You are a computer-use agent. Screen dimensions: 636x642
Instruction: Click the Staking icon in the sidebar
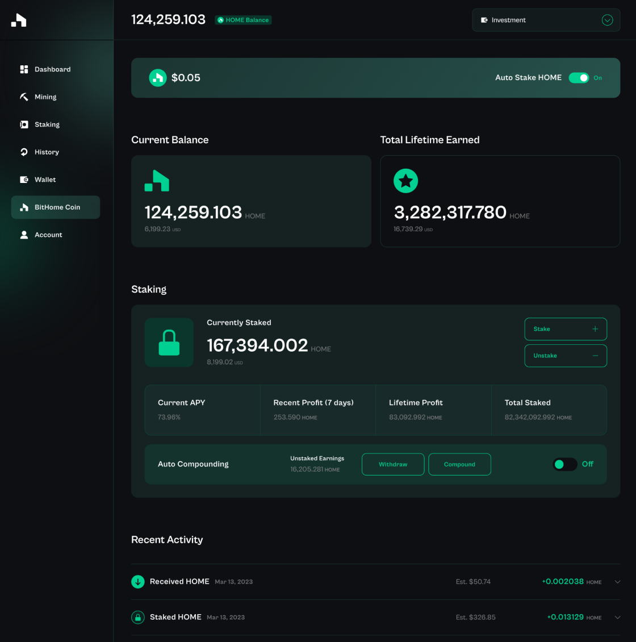click(x=24, y=124)
